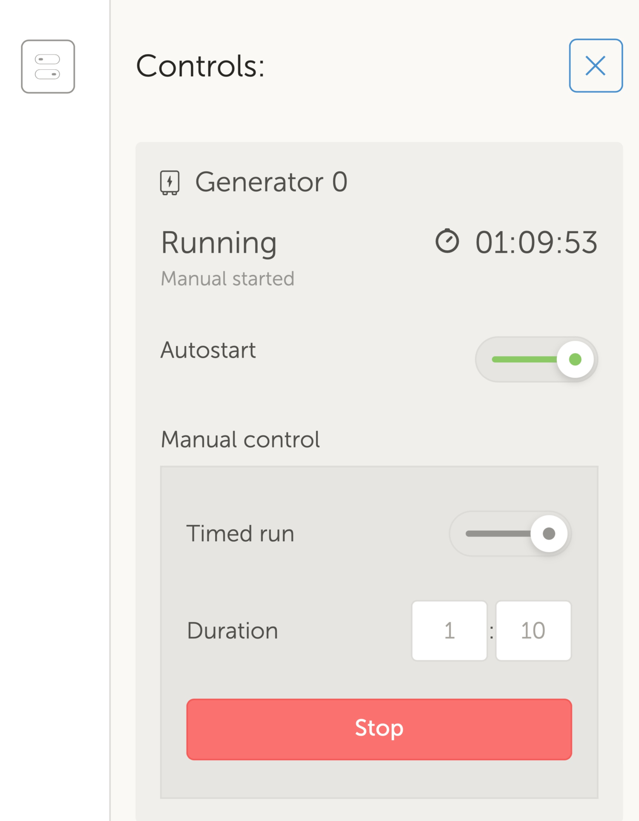Click the "Running" status text
This screenshot has height=821, width=639.
tap(219, 243)
